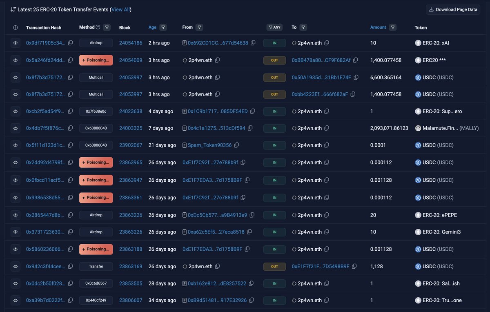The width and height of the screenshot is (490, 312).
Task: Toggle eye preview for 0x942c3f44cee row
Action: coord(16,266)
